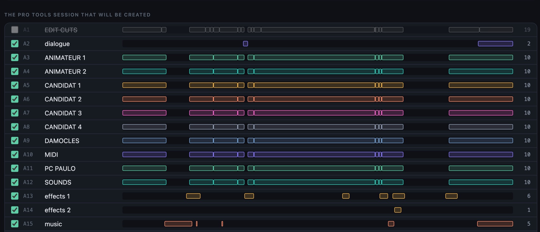
Task: Click the last clip on CANDIDAT 1 track
Action: [x=481, y=85]
